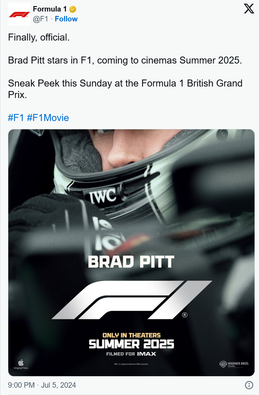Click the Filmed for IMAX label
This screenshot has height=395, width=259.
pos(131,354)
